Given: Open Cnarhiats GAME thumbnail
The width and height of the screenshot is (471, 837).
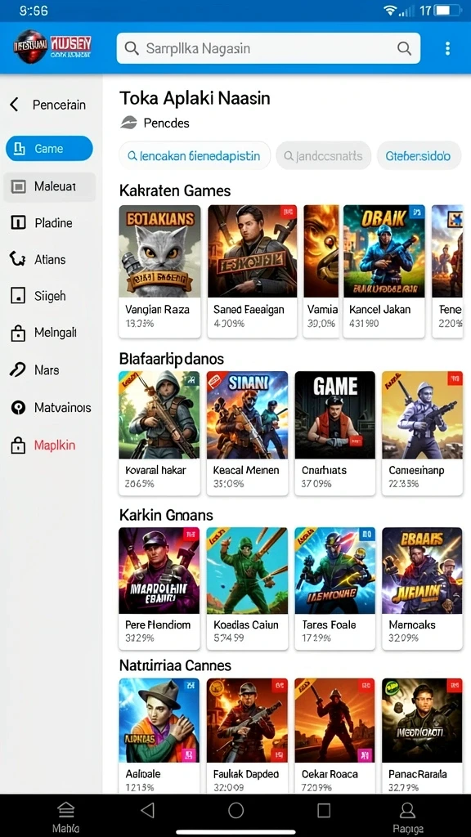Looking at the screenshot, I should [x=334, y=414].
